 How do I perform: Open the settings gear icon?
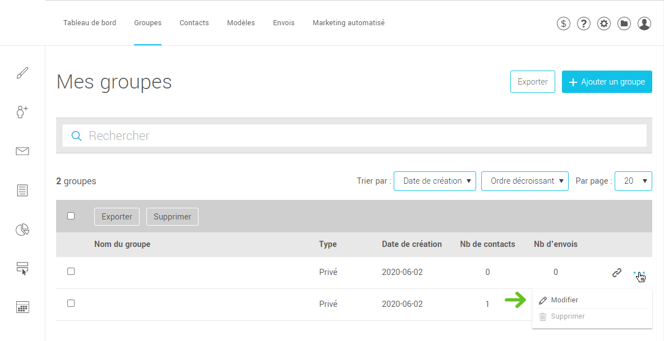pos(604,24)
